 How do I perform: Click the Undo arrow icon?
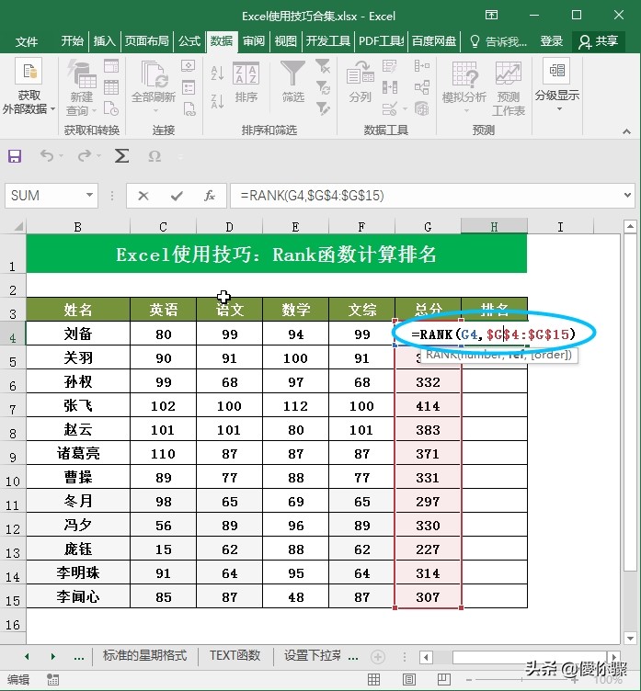click(x=46, y=155)
